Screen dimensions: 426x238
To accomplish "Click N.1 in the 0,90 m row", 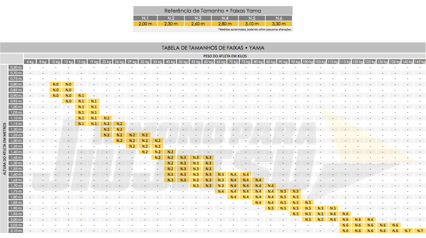I will point(81,95).
